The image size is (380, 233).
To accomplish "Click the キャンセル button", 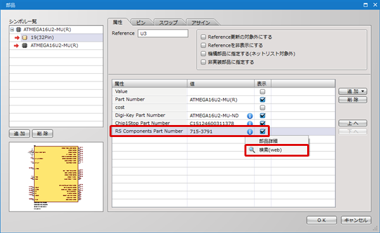I will (356, 220).
